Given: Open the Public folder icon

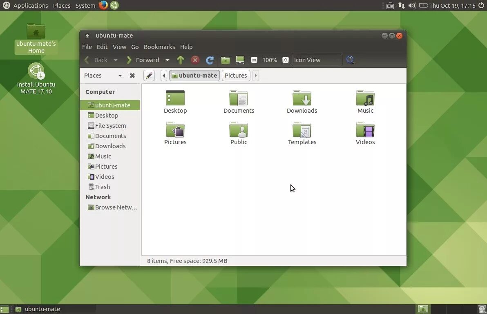Looking at the screenshot, I should 239,134.
